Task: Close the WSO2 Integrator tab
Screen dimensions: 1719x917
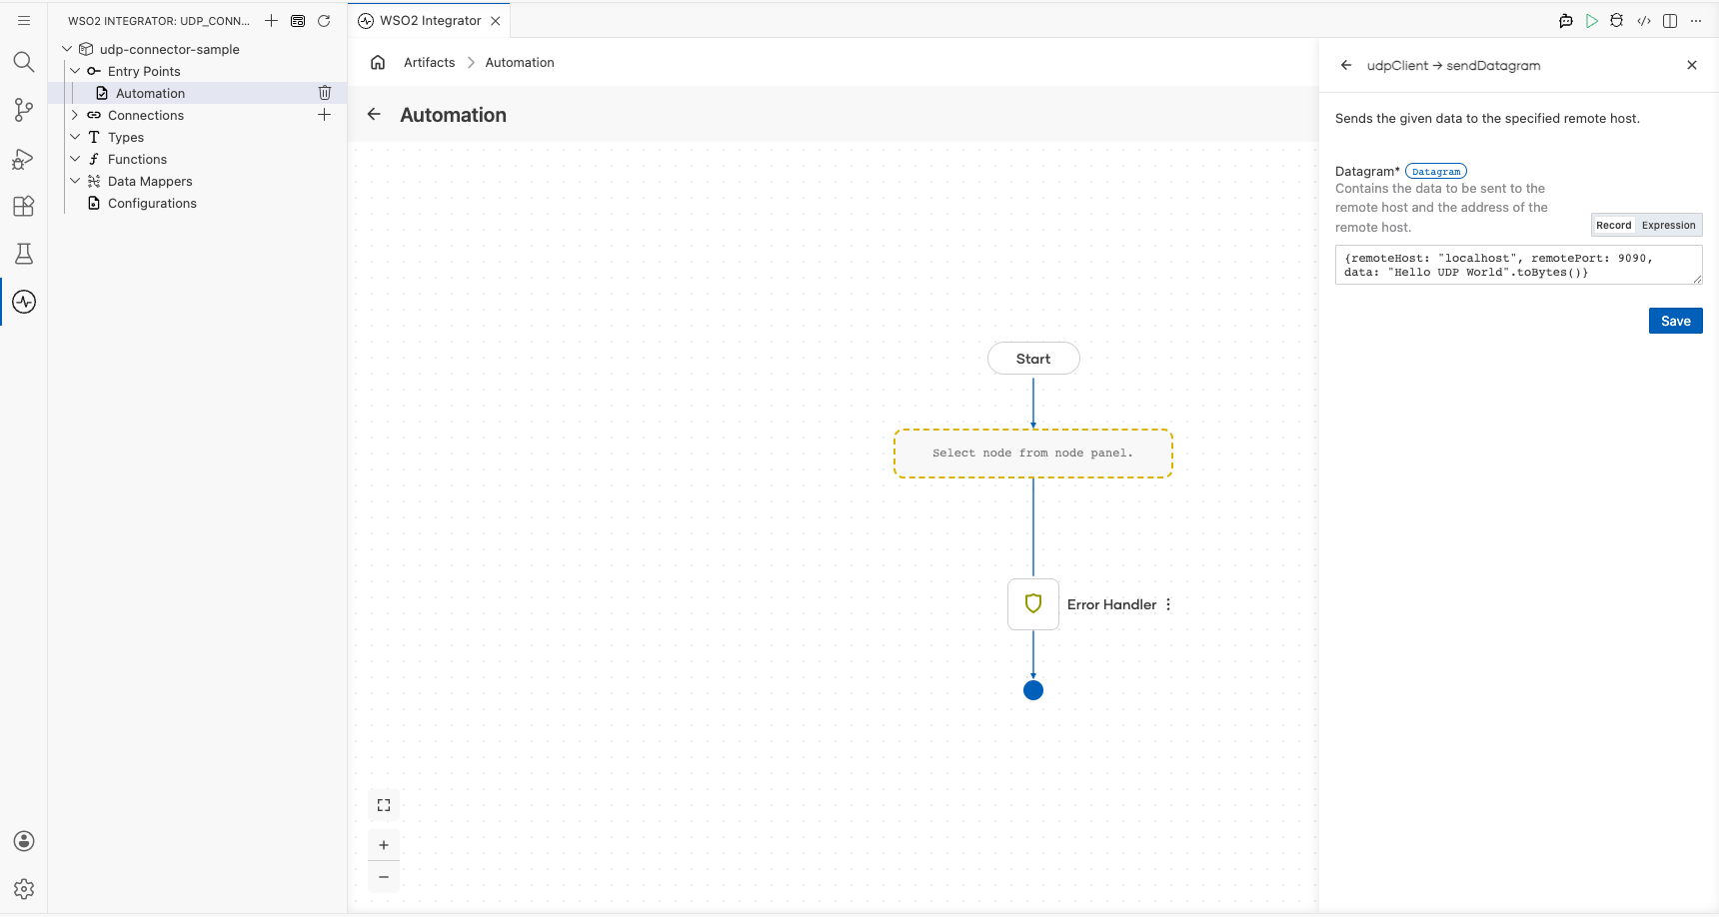Action: [x=496, y=20]
